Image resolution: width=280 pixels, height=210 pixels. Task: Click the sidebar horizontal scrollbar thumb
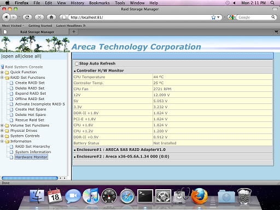[x=30, y=178]
